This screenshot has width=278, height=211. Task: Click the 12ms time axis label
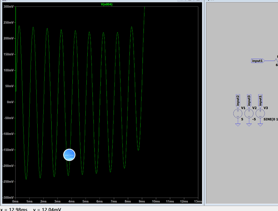[x=184, y=201]
